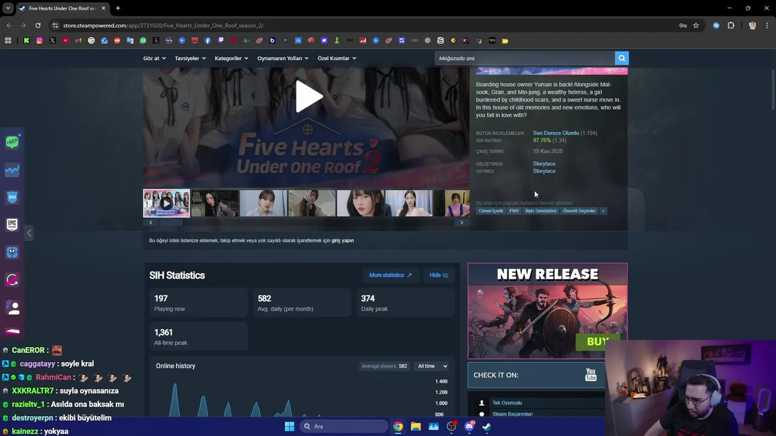Viewport: 776px width, 436px height.
Task: Expand the Oynamanın Yolları menu
Action: (283, 58)
